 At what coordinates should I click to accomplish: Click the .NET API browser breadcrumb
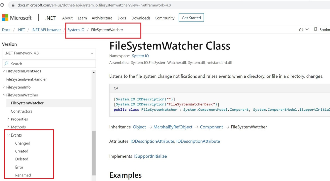pyautogui.click(x=46, y=30)
